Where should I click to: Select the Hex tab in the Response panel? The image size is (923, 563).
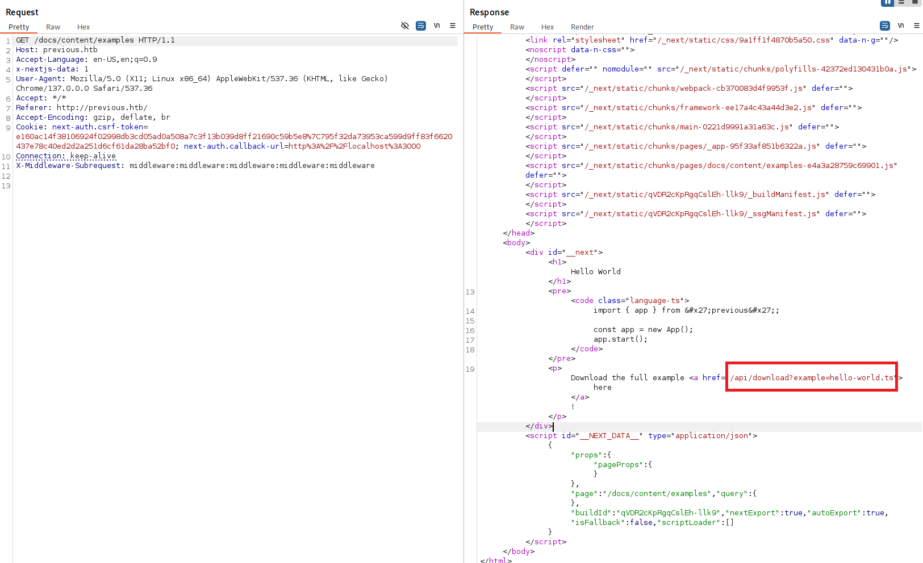[547, 27]
